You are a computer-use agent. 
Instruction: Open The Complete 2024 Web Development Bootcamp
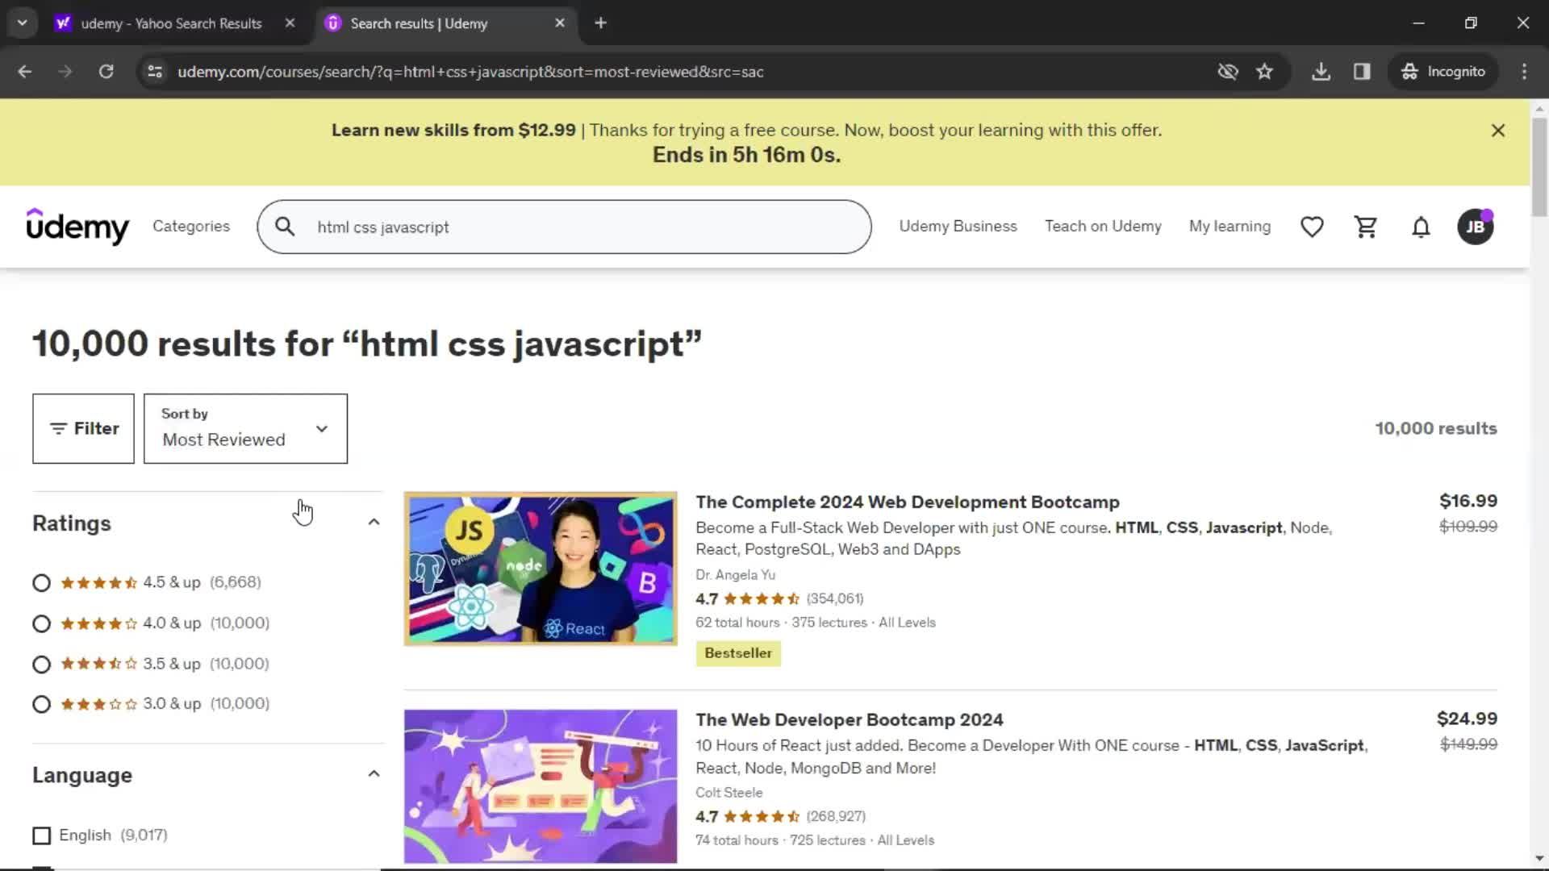[908, 502]
